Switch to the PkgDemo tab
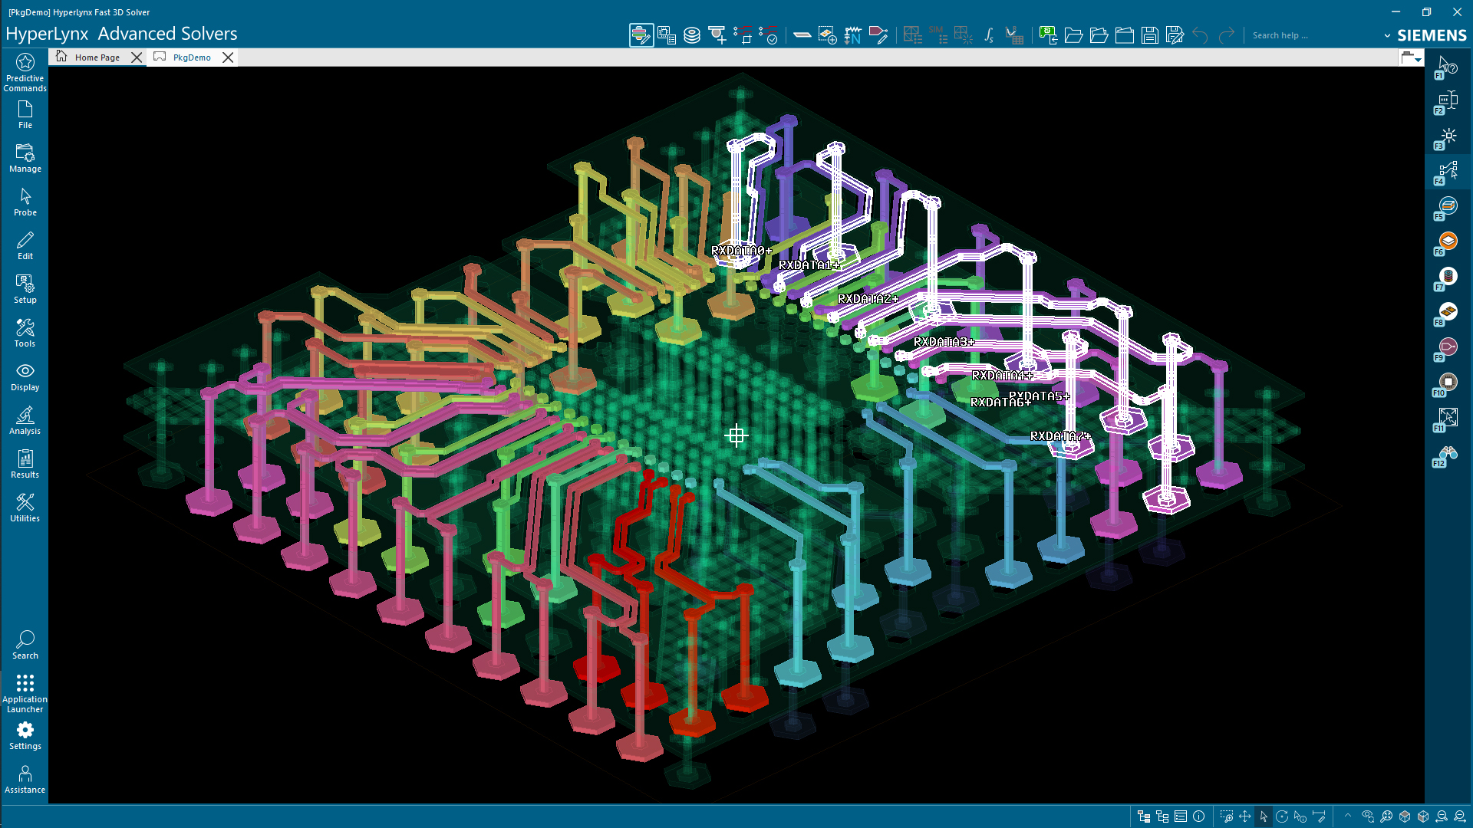 click(191, 57)
